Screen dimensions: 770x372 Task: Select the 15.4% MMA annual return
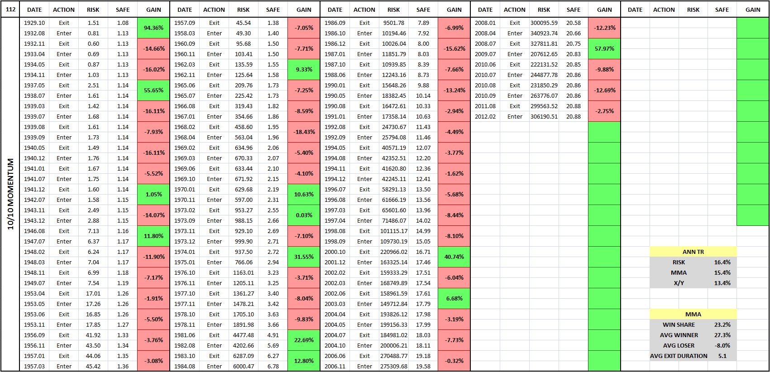point(722,273)
